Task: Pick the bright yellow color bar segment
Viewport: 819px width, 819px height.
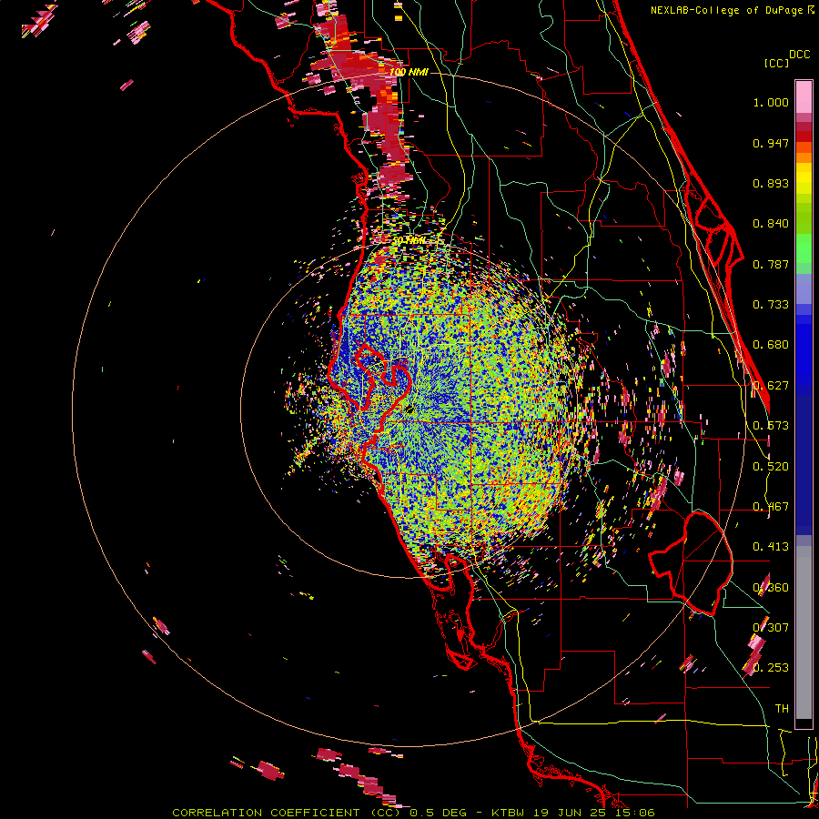Action: pyautogui.click(x=804, y=179)
